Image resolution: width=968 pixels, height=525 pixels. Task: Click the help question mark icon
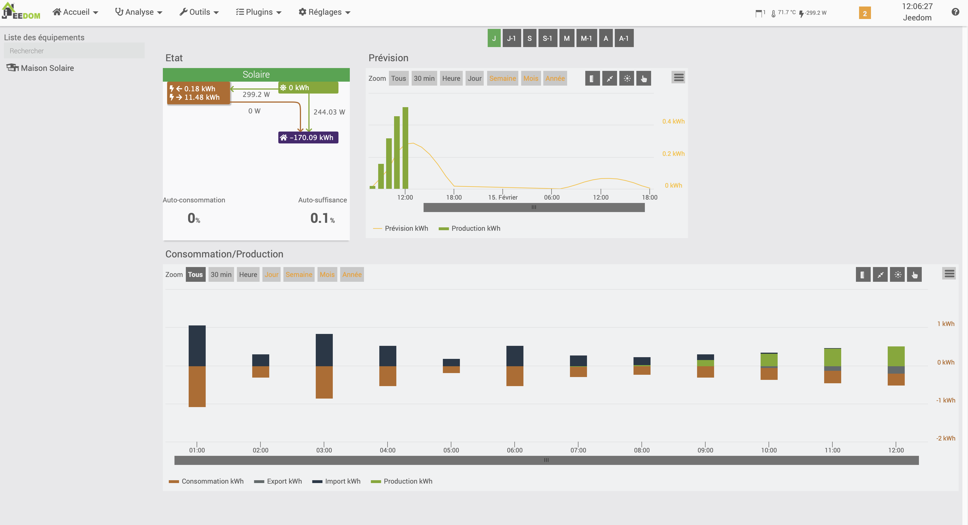point(955,12)
